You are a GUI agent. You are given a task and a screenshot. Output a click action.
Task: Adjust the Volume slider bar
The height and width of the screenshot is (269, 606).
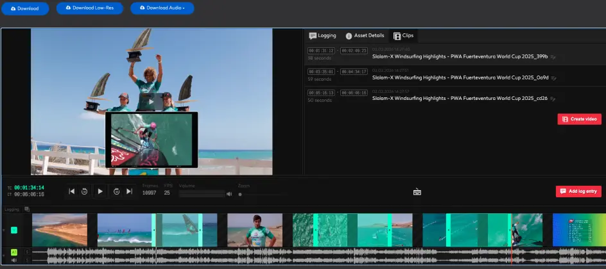(202, 194)
